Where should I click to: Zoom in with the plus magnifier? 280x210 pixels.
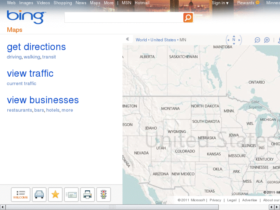pyautogui.click(x=267, y=40)
